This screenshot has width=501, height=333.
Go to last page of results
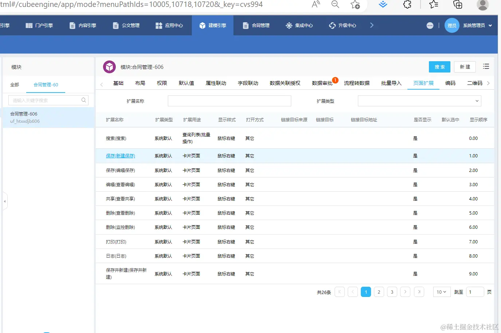click(x=419, y=292)
